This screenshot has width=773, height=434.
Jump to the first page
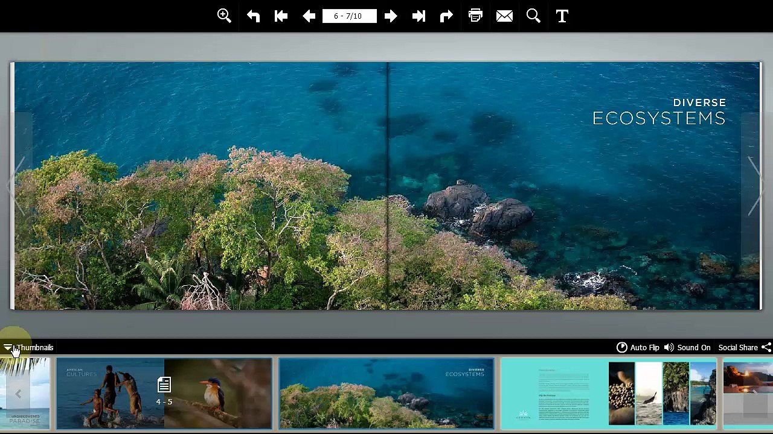pos(281,16)
